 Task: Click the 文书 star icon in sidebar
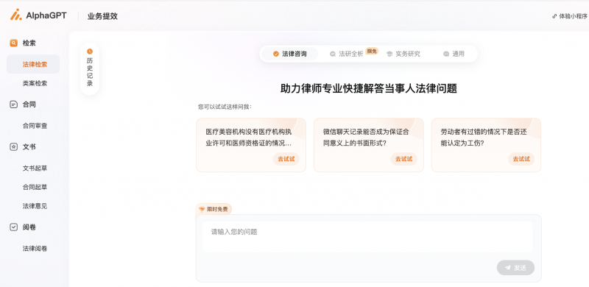pos(13,147)
